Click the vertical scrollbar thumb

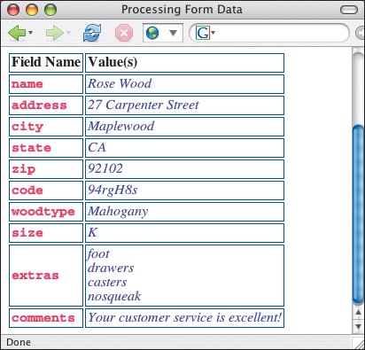(x=359, y=214)
